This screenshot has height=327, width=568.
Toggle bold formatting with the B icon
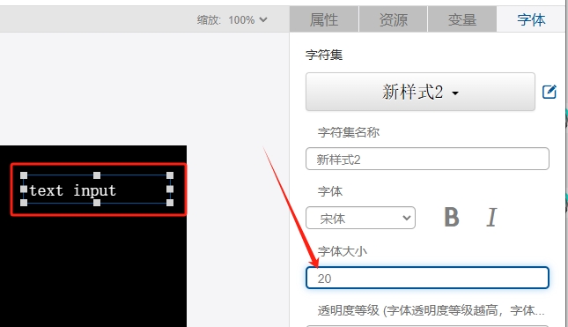pos(452,218)
